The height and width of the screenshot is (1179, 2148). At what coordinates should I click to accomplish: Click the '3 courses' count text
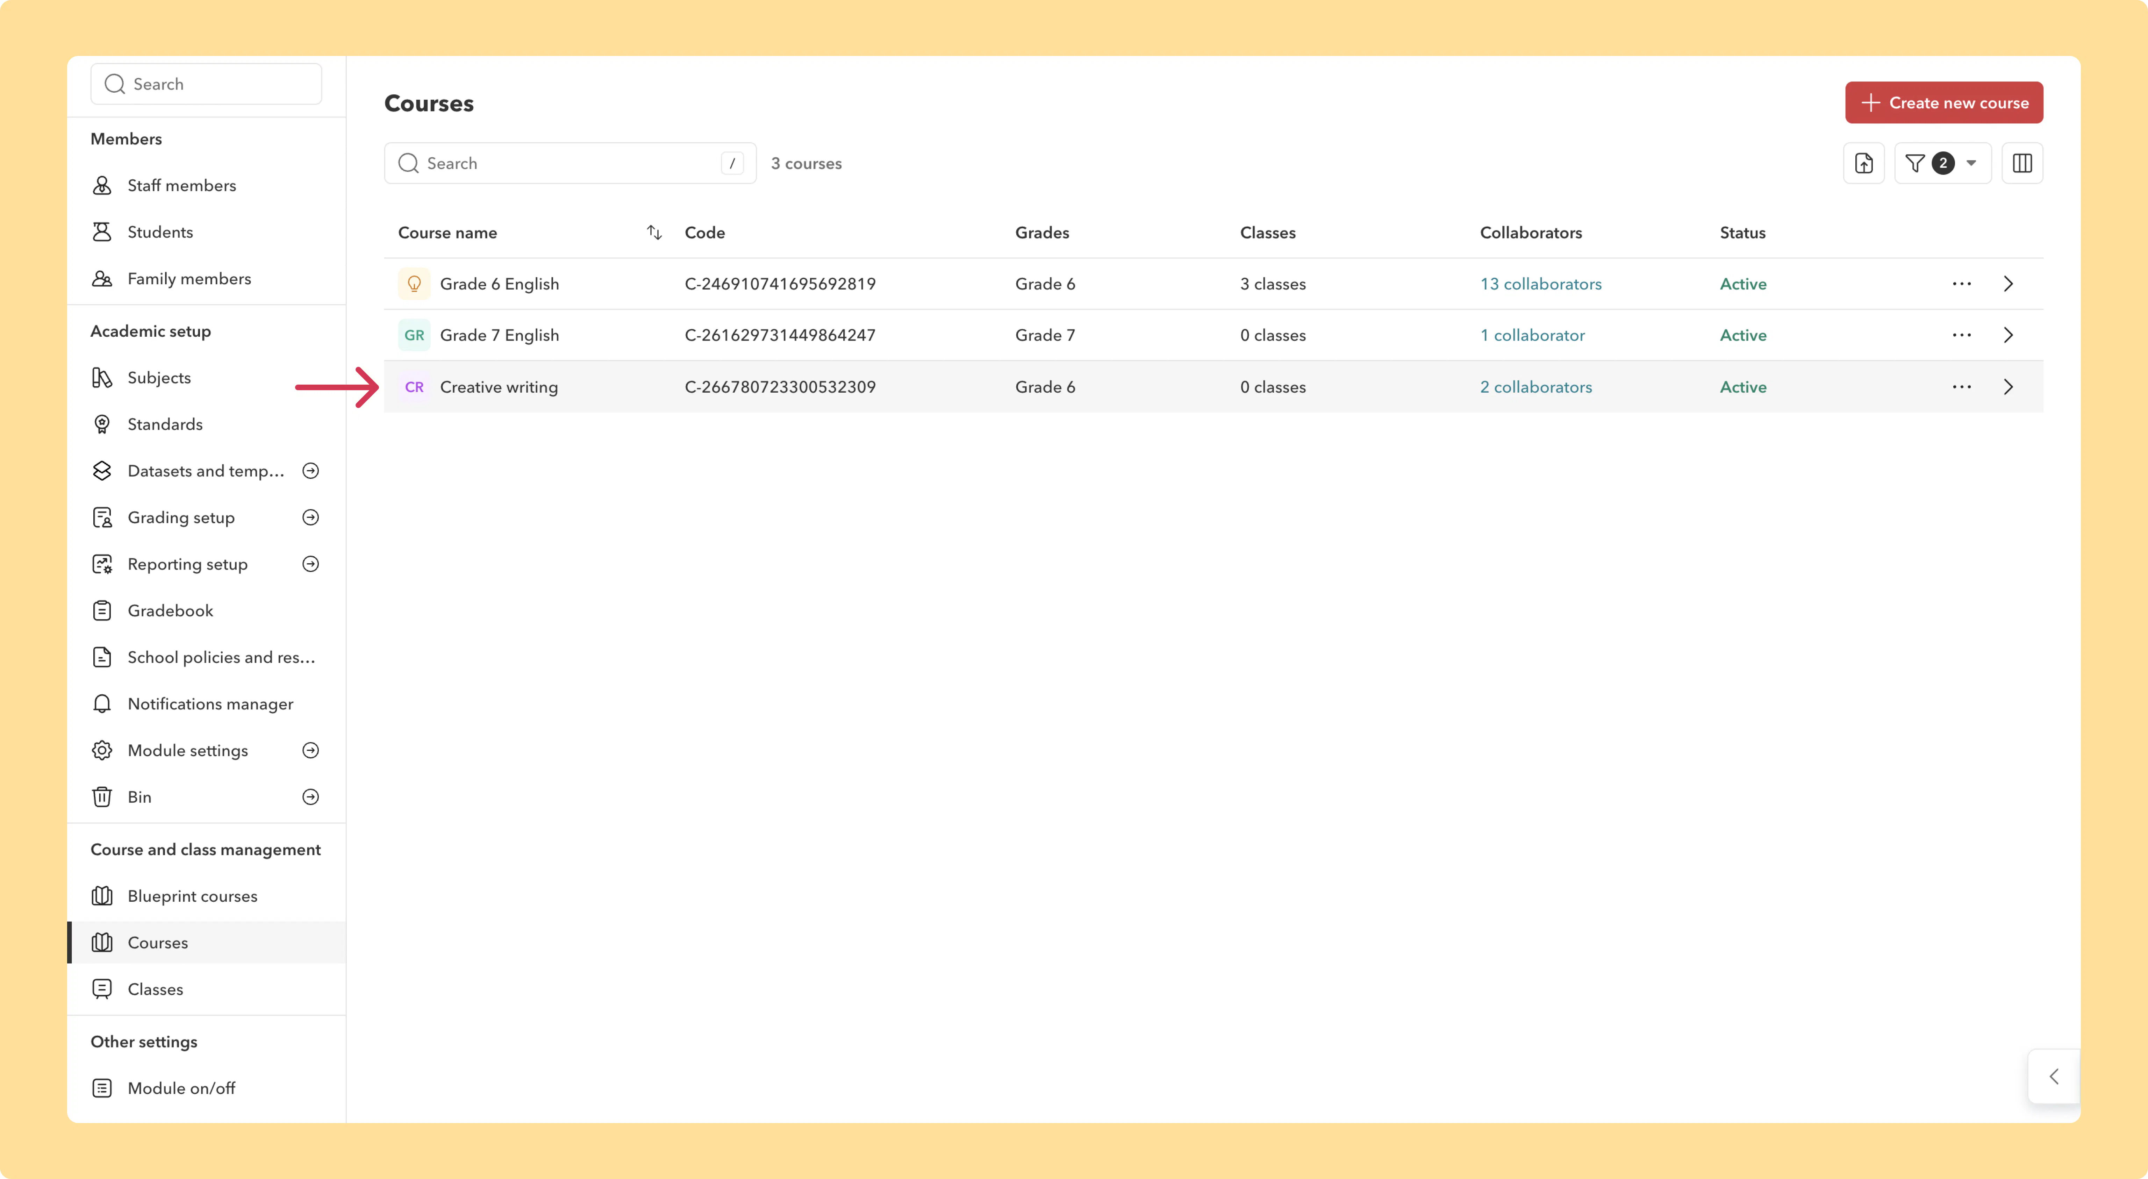[x=806, y=163]
